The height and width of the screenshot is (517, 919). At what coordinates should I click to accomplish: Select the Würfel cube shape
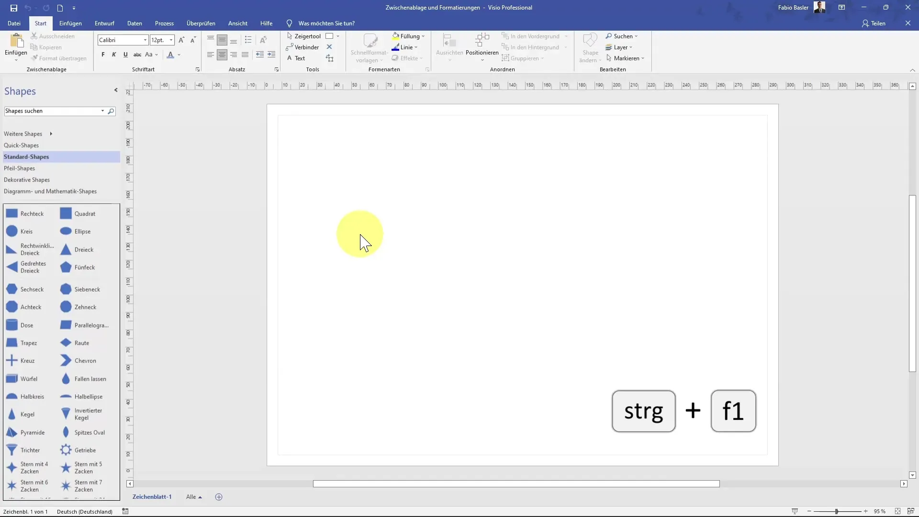pos(22,379)
